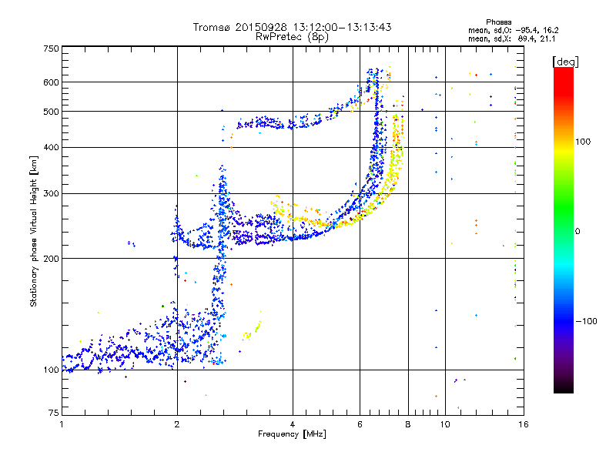Click the black bottom of the colorbar
Screen dimensions: 616x462
[564, 389]
